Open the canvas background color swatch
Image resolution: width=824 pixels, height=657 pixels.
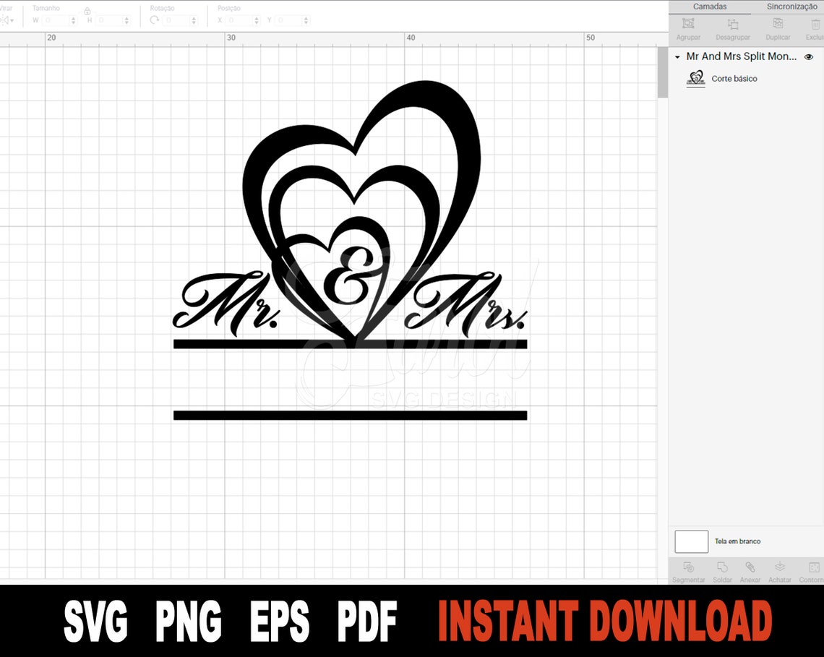coord(691,541)
